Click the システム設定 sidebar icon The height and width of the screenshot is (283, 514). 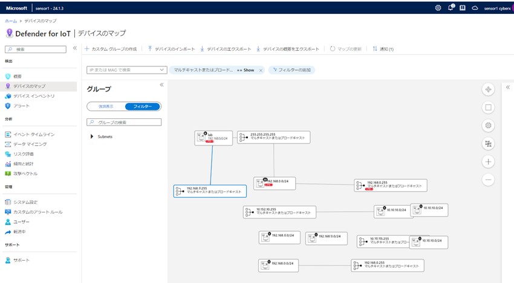pyautogui.click(x=8, y=202)
